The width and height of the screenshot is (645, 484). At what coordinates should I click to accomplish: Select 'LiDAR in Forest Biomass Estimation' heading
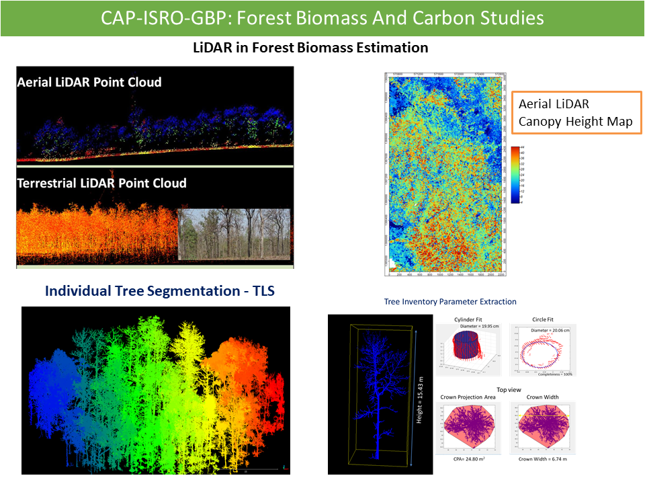(310, 48)
